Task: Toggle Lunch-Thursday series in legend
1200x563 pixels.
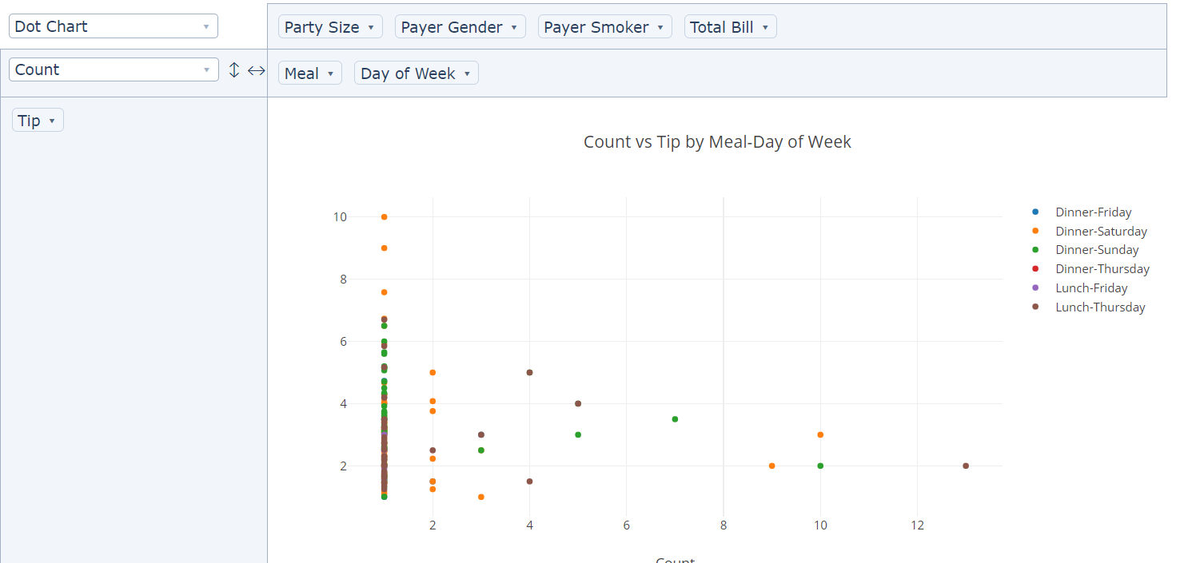Action: pos(1099,307)
